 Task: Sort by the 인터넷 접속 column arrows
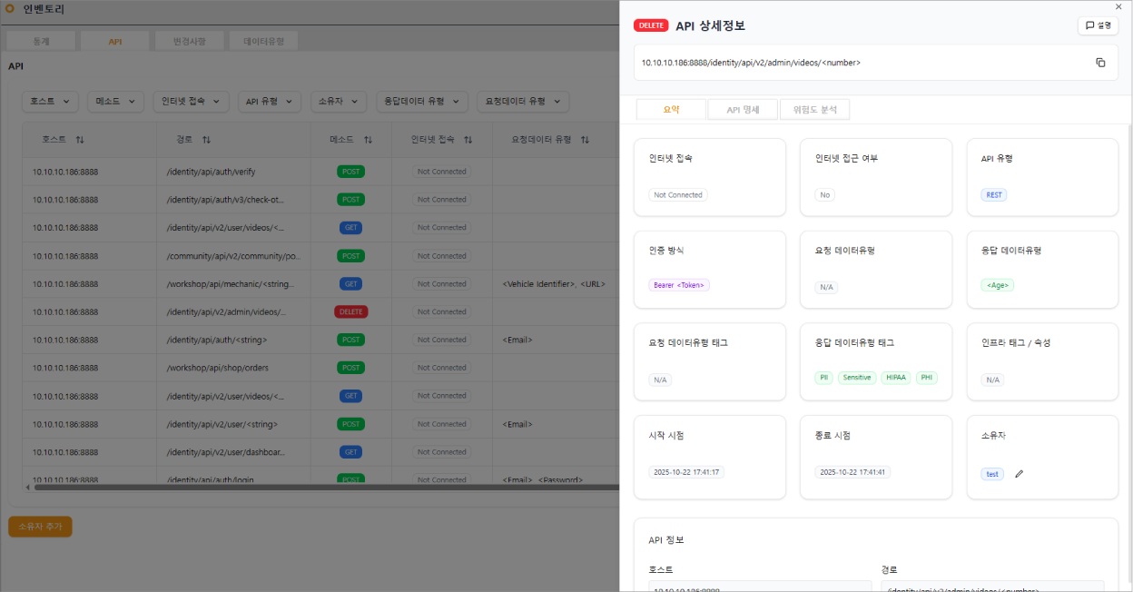coord(468,140)
